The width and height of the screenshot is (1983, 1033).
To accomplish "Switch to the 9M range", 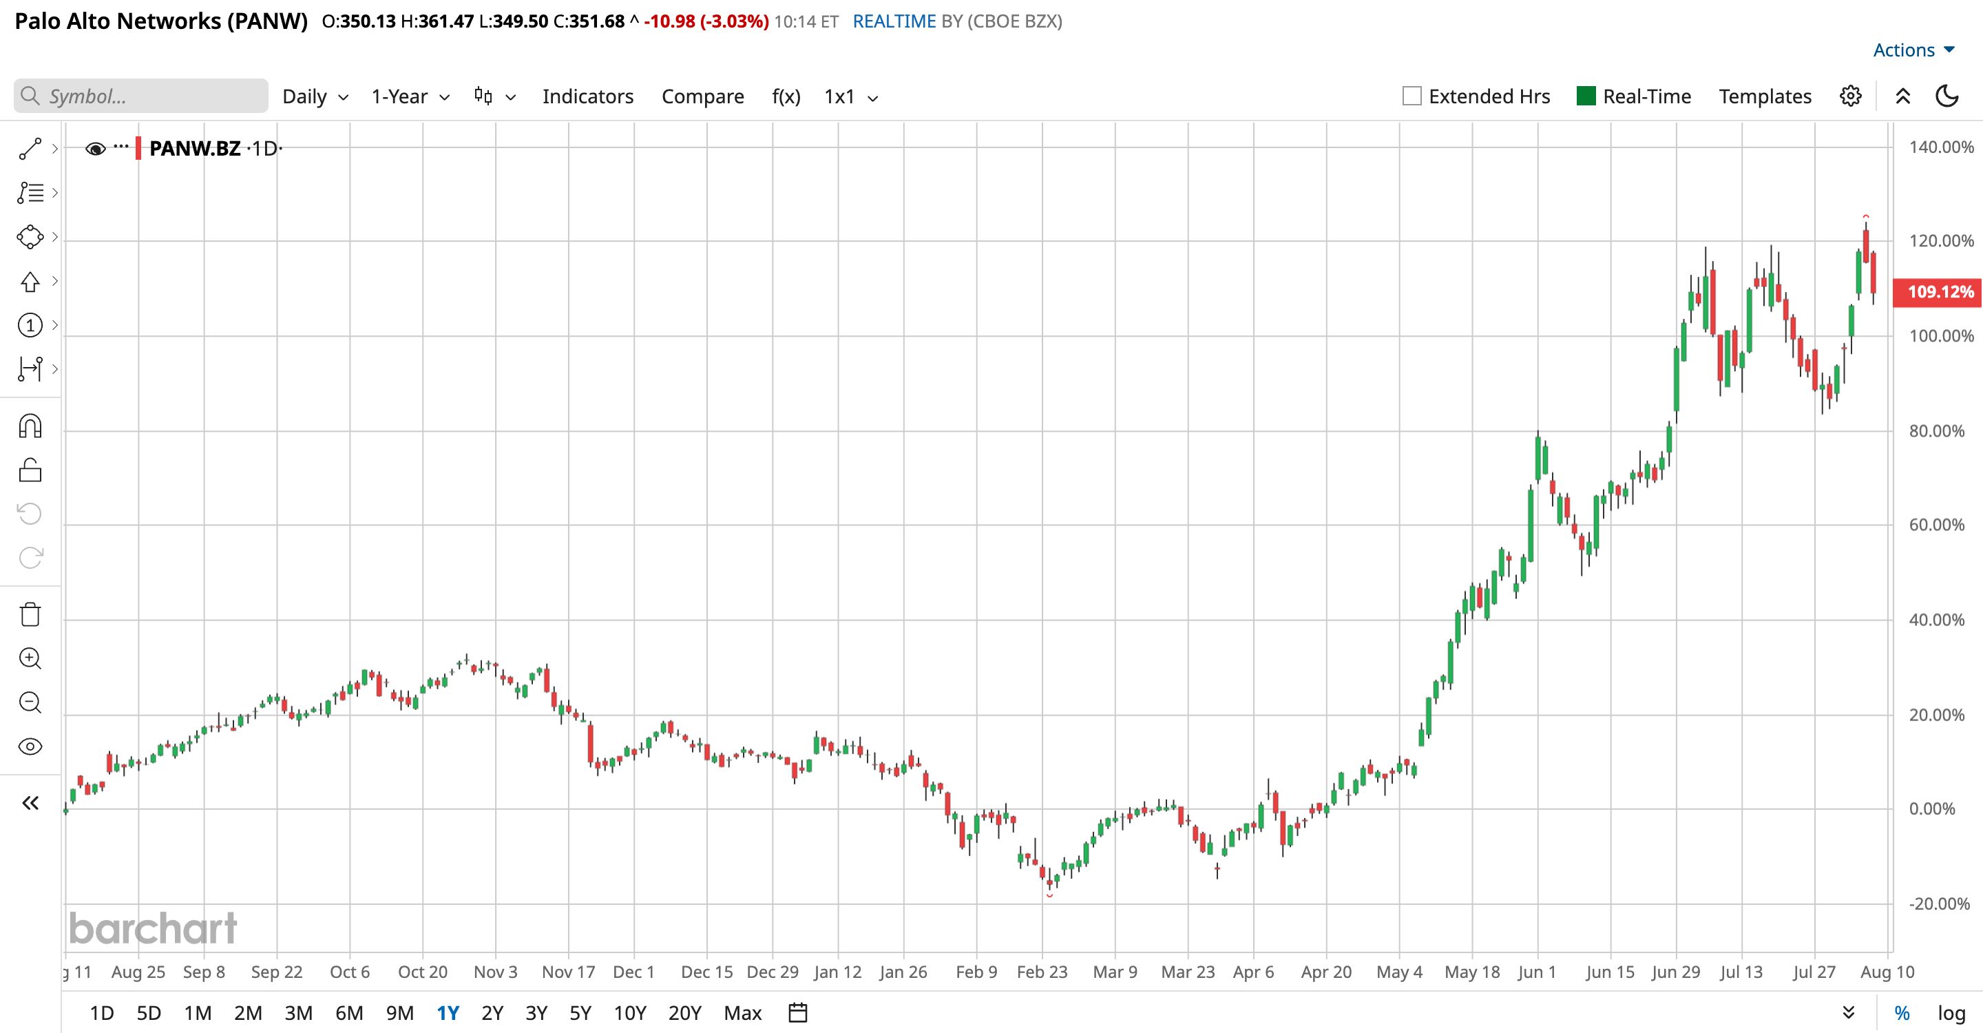I will pyautogui.click(x=400, y=1013).
